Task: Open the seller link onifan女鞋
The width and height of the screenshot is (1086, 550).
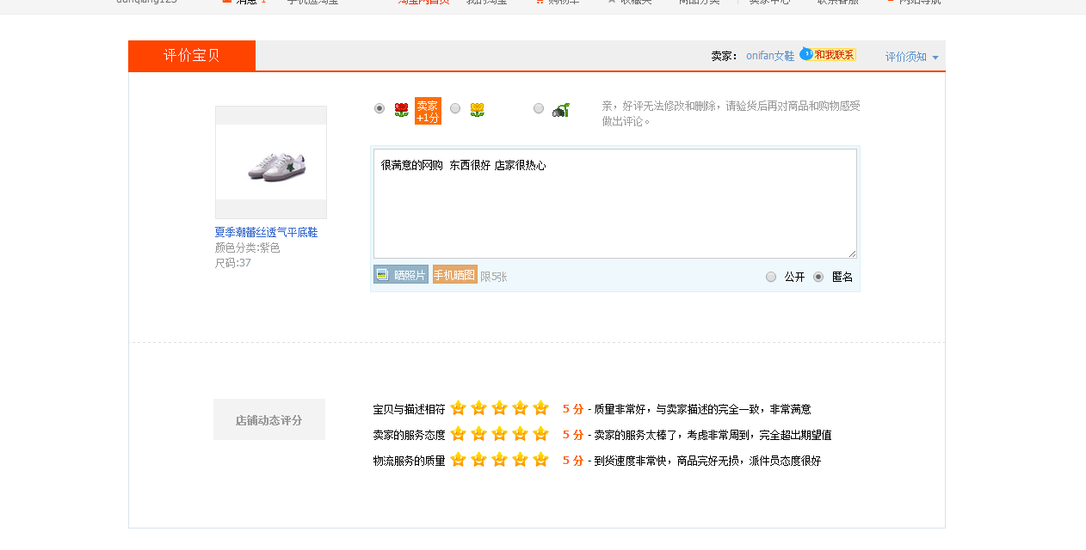Action: pos(769,56)
